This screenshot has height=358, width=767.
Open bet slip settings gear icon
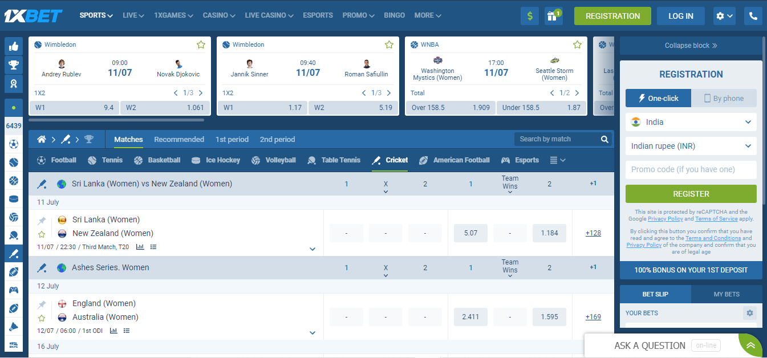[x=750, y=313]
